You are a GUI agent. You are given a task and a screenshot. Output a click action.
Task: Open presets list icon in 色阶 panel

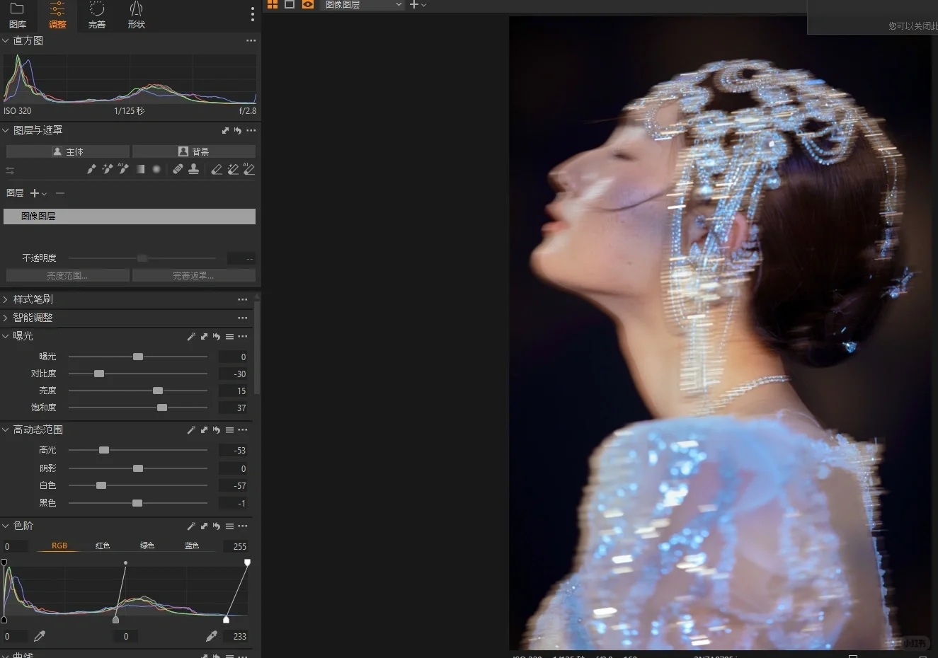[229, 526]
